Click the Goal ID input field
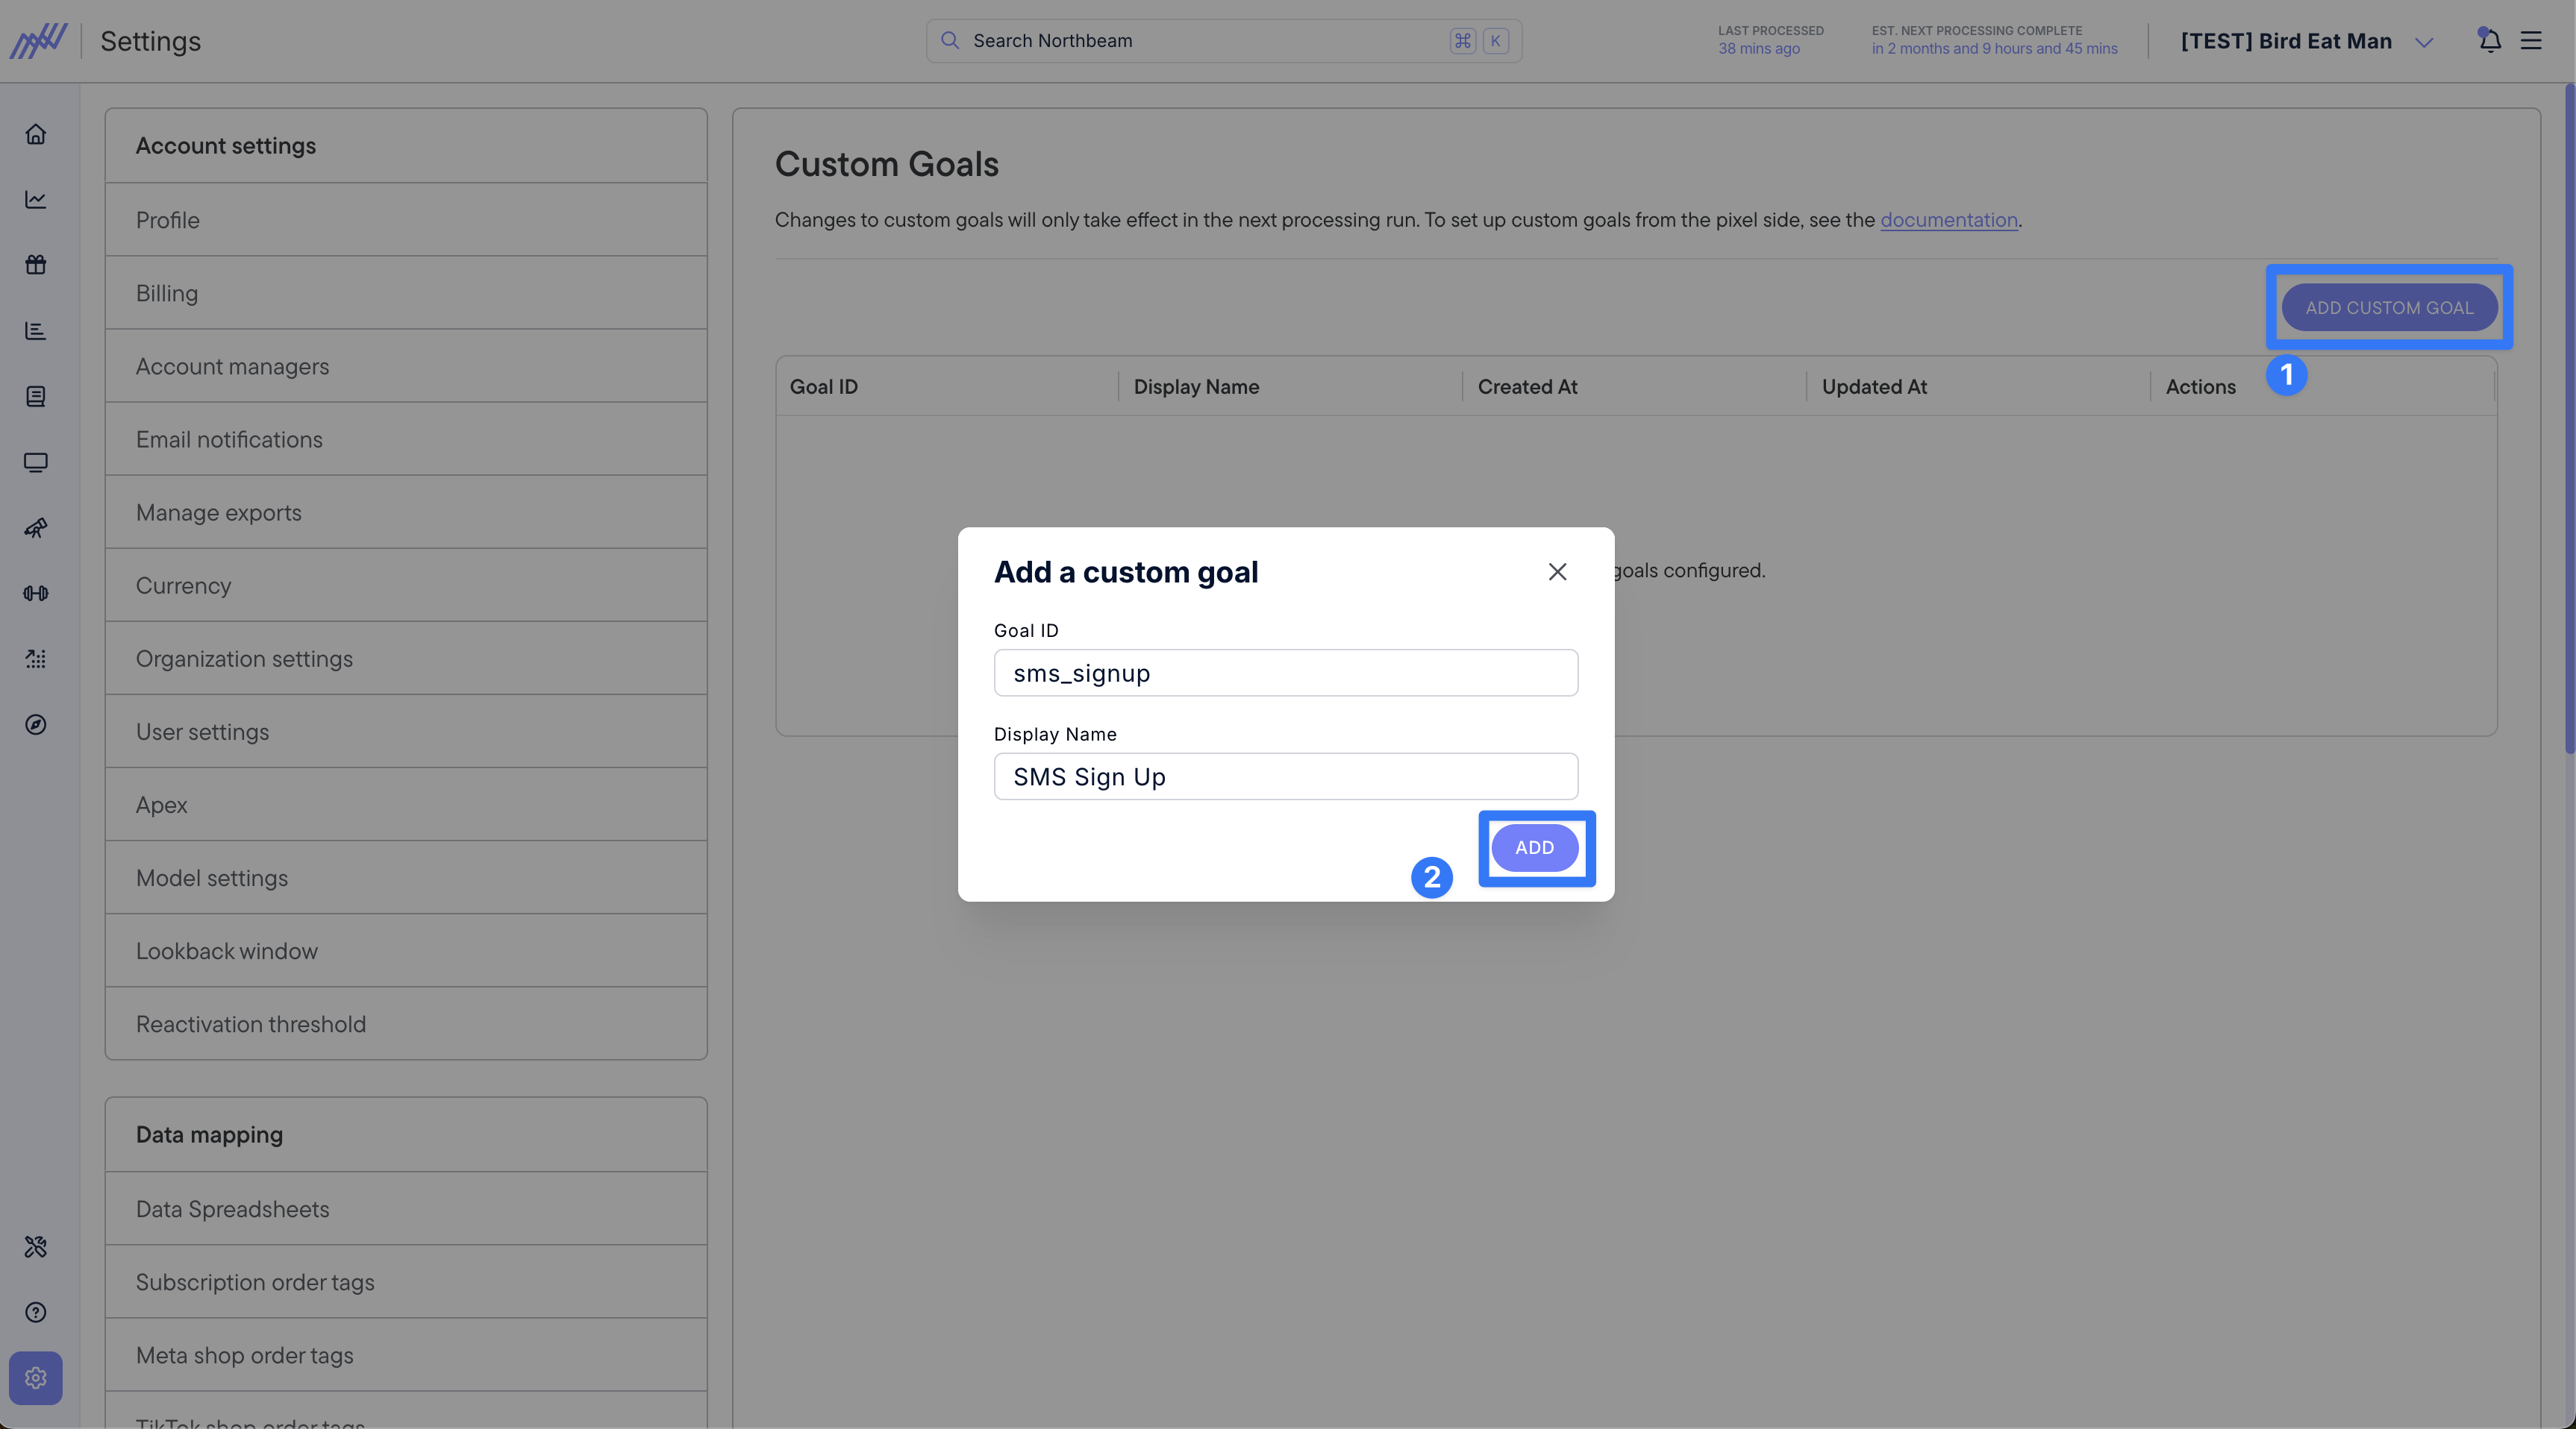 pyautogui.click(x=1285, y=673)
